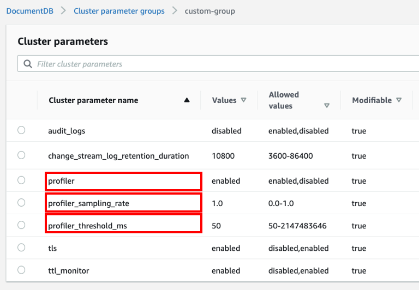
Task: Sort by Cluster parameter name arrow
Action: pos(187,100)
